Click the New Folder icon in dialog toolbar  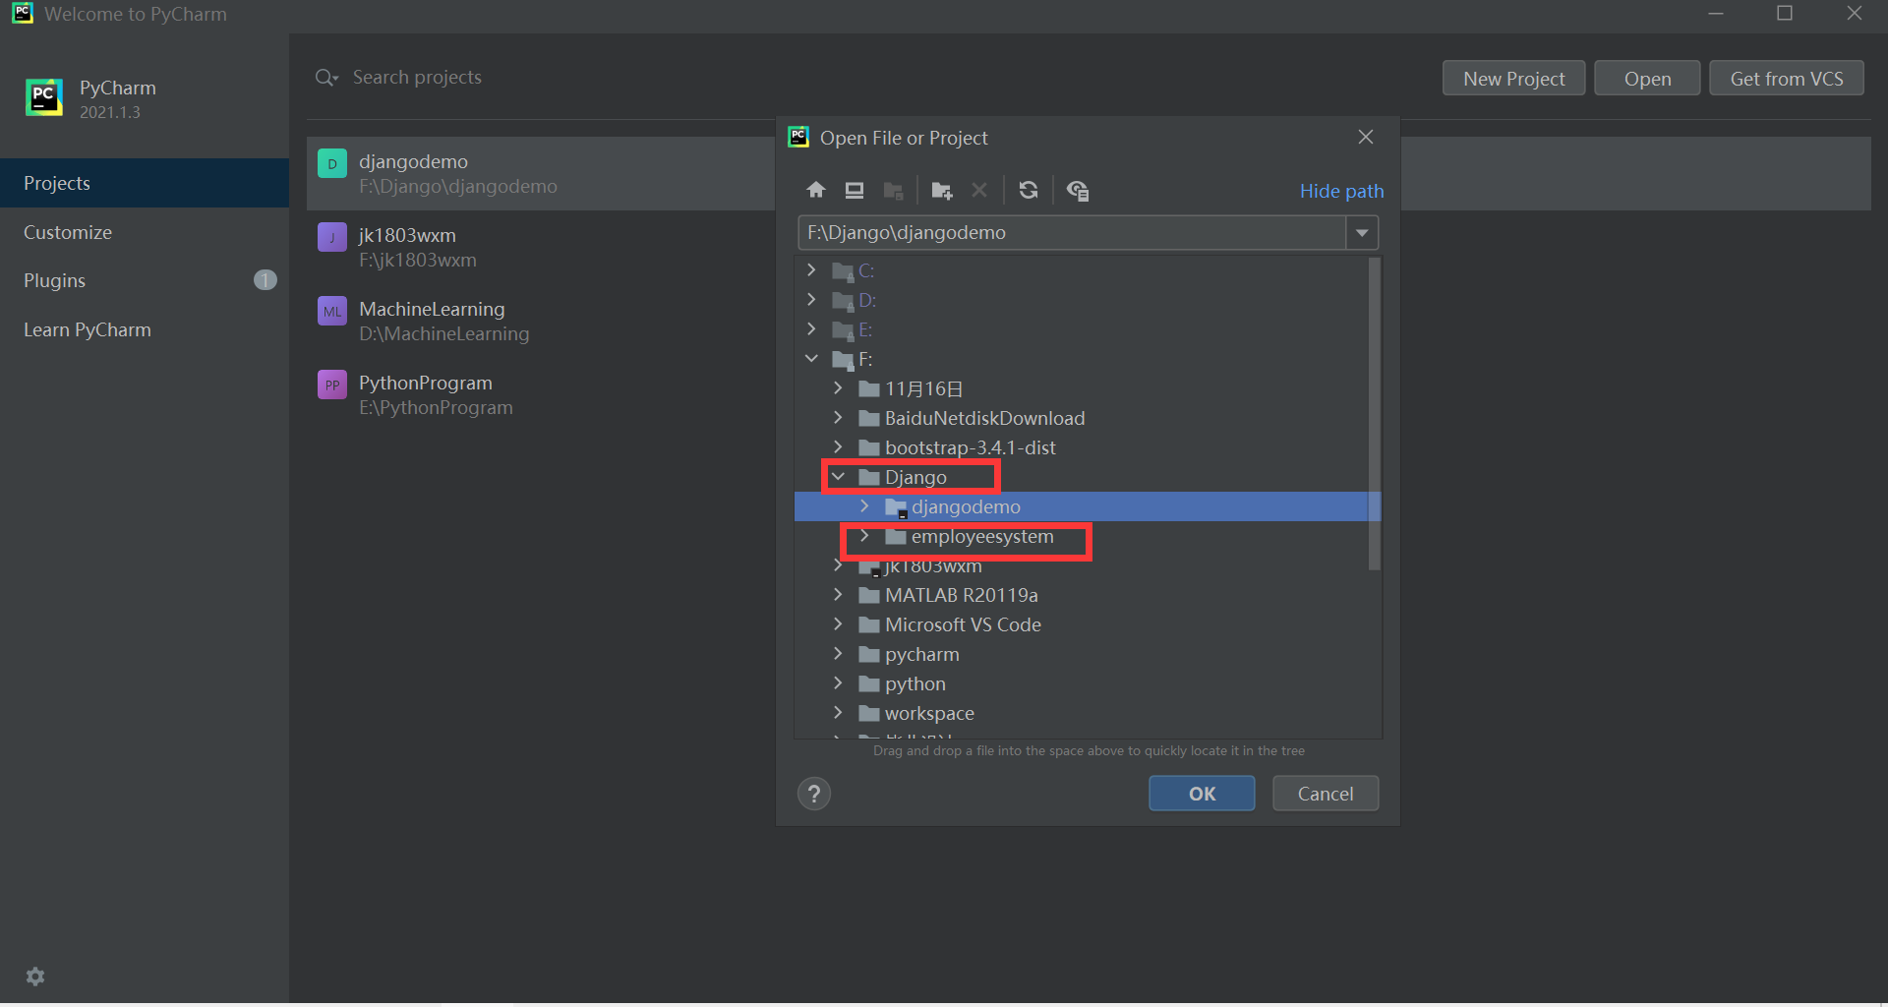pos(942,190)
